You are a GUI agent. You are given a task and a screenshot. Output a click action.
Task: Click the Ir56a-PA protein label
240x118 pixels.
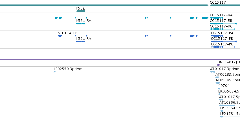[x=83, y=39]
